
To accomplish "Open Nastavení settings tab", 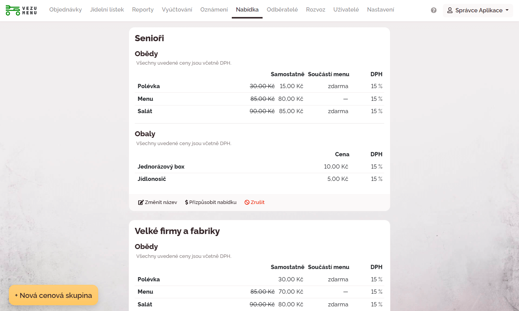I will click(x=380, y=10).
